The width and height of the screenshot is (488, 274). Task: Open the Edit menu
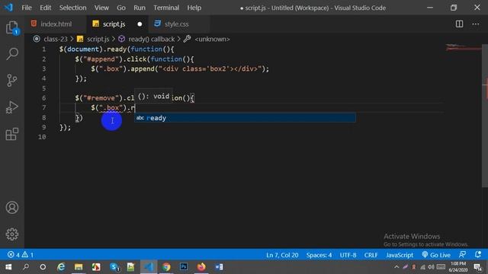pyautogui.click(x=46, y=8)
